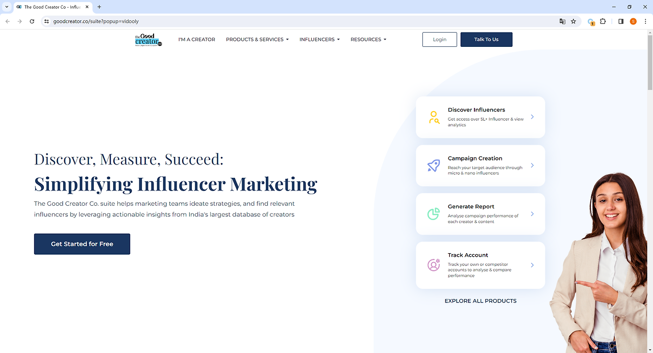Click the Generate Report pie chart icon
Screen dimensions: 653x353
[x=434, y=214]
